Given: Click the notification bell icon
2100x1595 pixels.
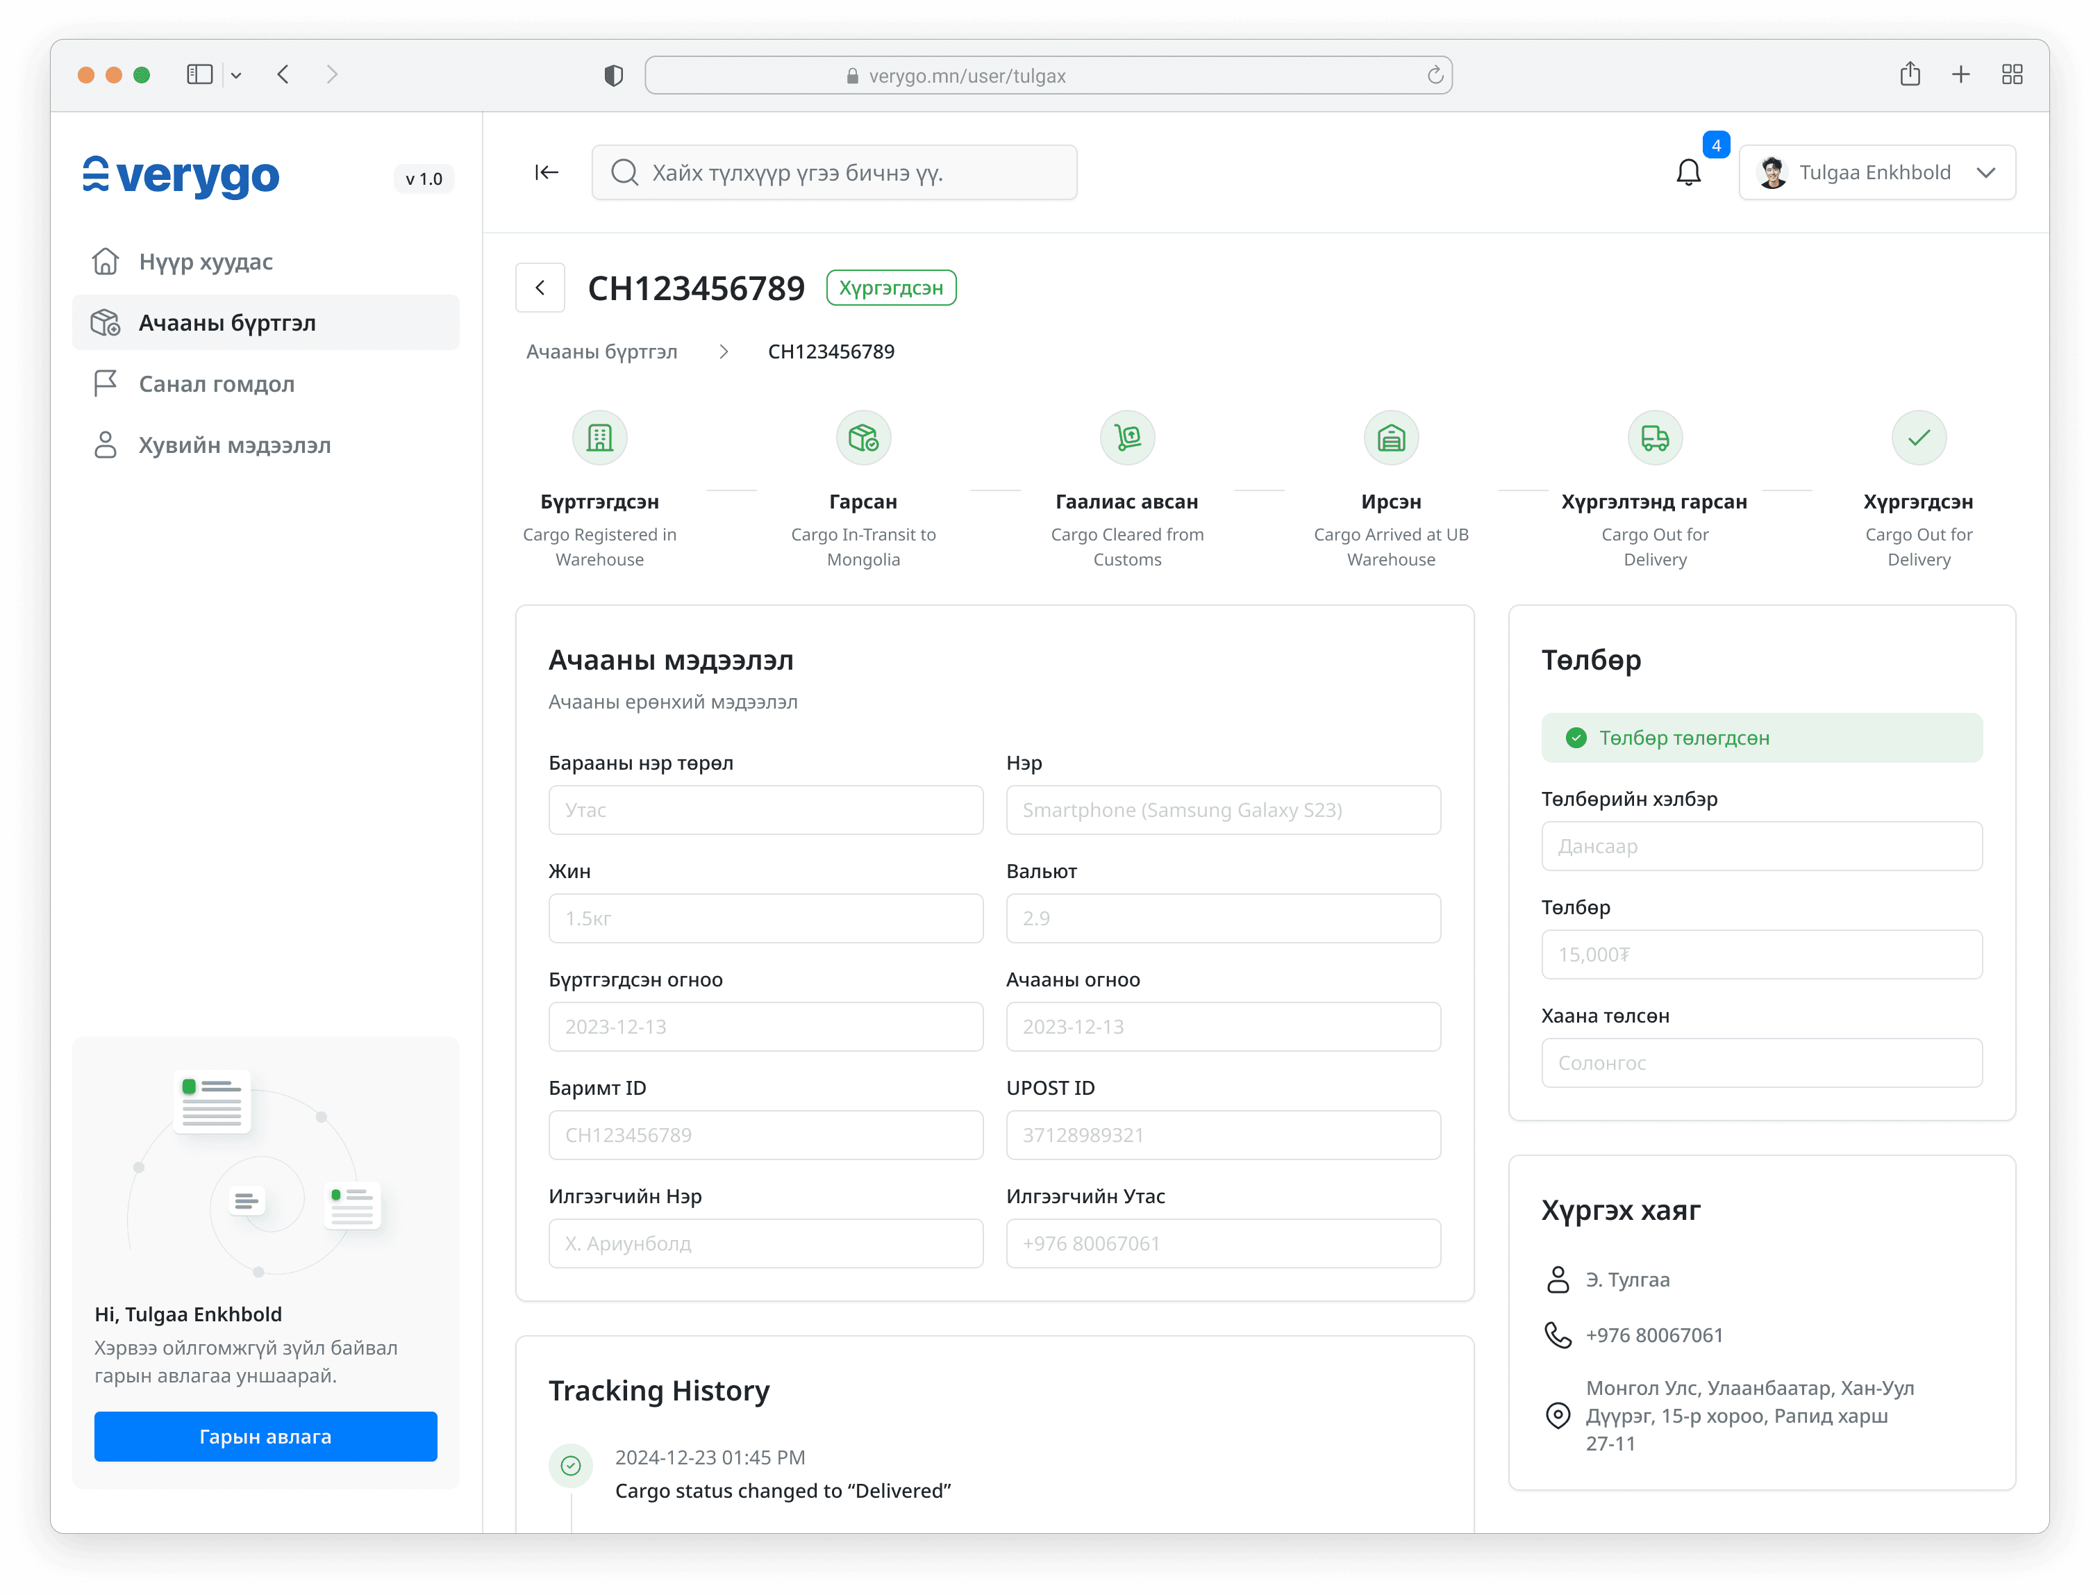Looking at the screenshot, I should (x=1688, y=172).
